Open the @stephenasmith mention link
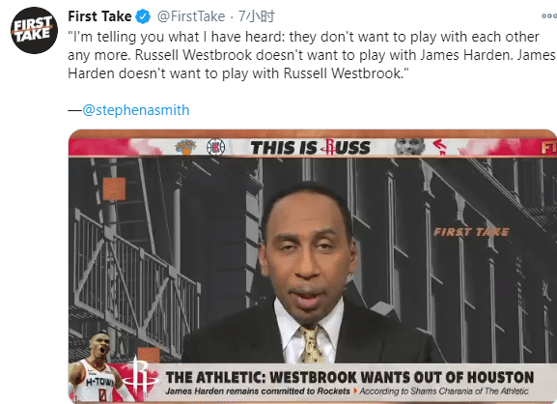This screenshot has height=404, width=557. (x=136, y=110)
